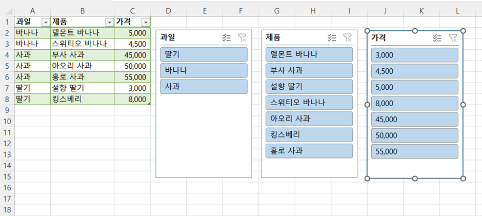Filter by 스위티오 바나나 in 제품 slicer
This screenshot has width=482, height=216.
click(x=309, y=103)
